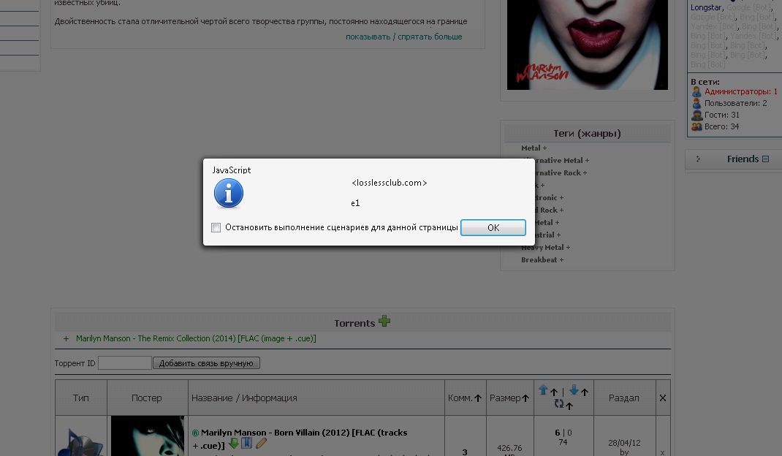Screen dimensions: 782x456
Task: Confirm the JavaScript alert with OK
Action: pyautogui.click(x=493, y=227)
